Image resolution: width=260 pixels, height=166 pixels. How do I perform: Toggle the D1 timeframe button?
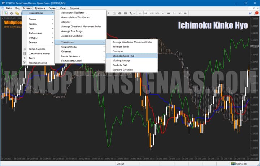click(174, 13)
